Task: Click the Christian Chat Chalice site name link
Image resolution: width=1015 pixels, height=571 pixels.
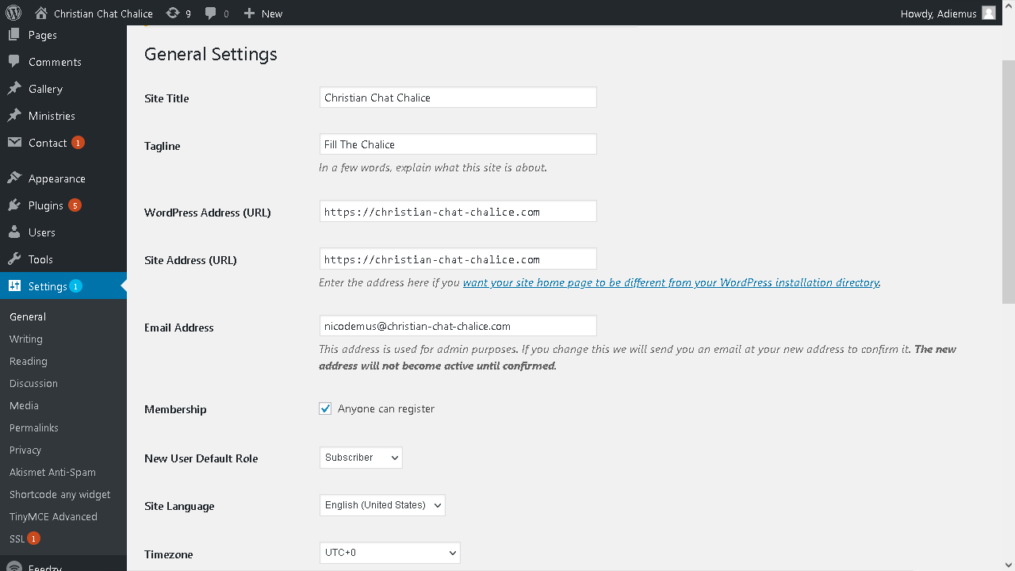Action: coord(103,13)
